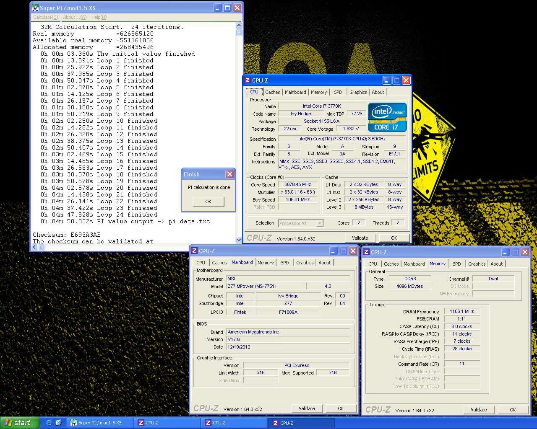Select SPD tab in CPU-Z CPU window
This screenshot has width=537, height=429.
point(338,92)
